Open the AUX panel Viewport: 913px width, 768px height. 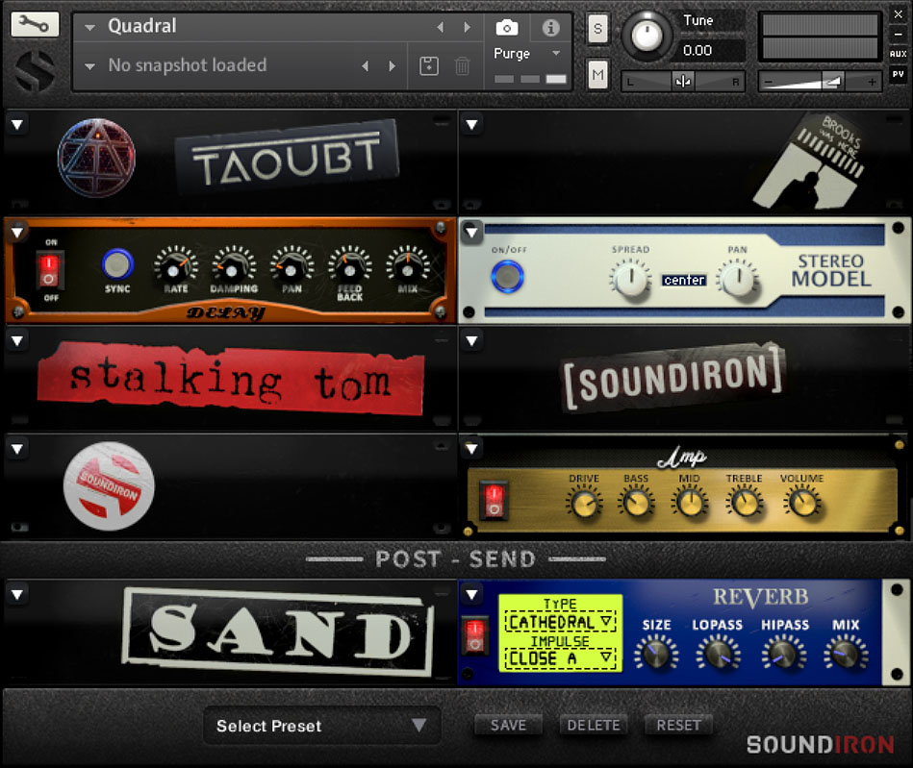pyautogui.click(x=898, y=54)
